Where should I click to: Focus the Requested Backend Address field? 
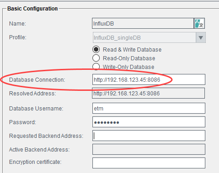tap(149, 136)
